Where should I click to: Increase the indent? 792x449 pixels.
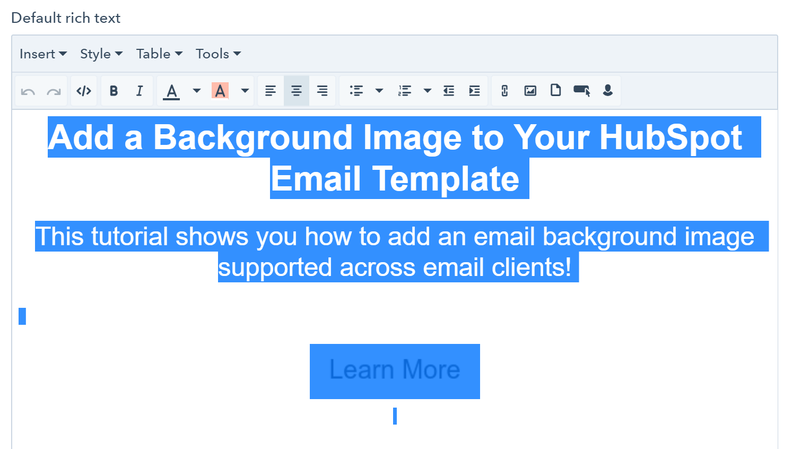click(475, 91)
